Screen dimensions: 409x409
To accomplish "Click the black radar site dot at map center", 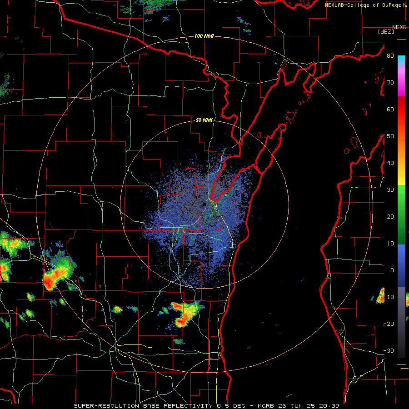I will pos(204,204).
